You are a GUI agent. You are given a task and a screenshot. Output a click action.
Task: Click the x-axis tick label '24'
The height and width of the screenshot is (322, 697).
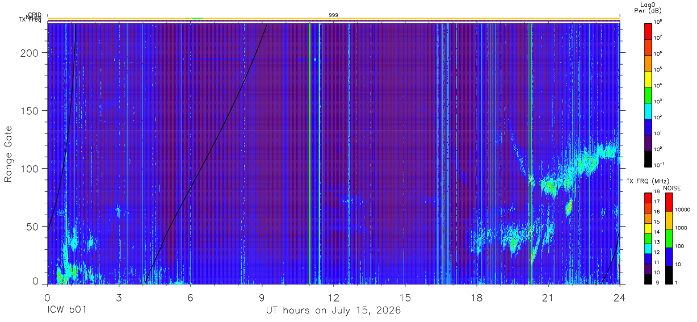620,297
